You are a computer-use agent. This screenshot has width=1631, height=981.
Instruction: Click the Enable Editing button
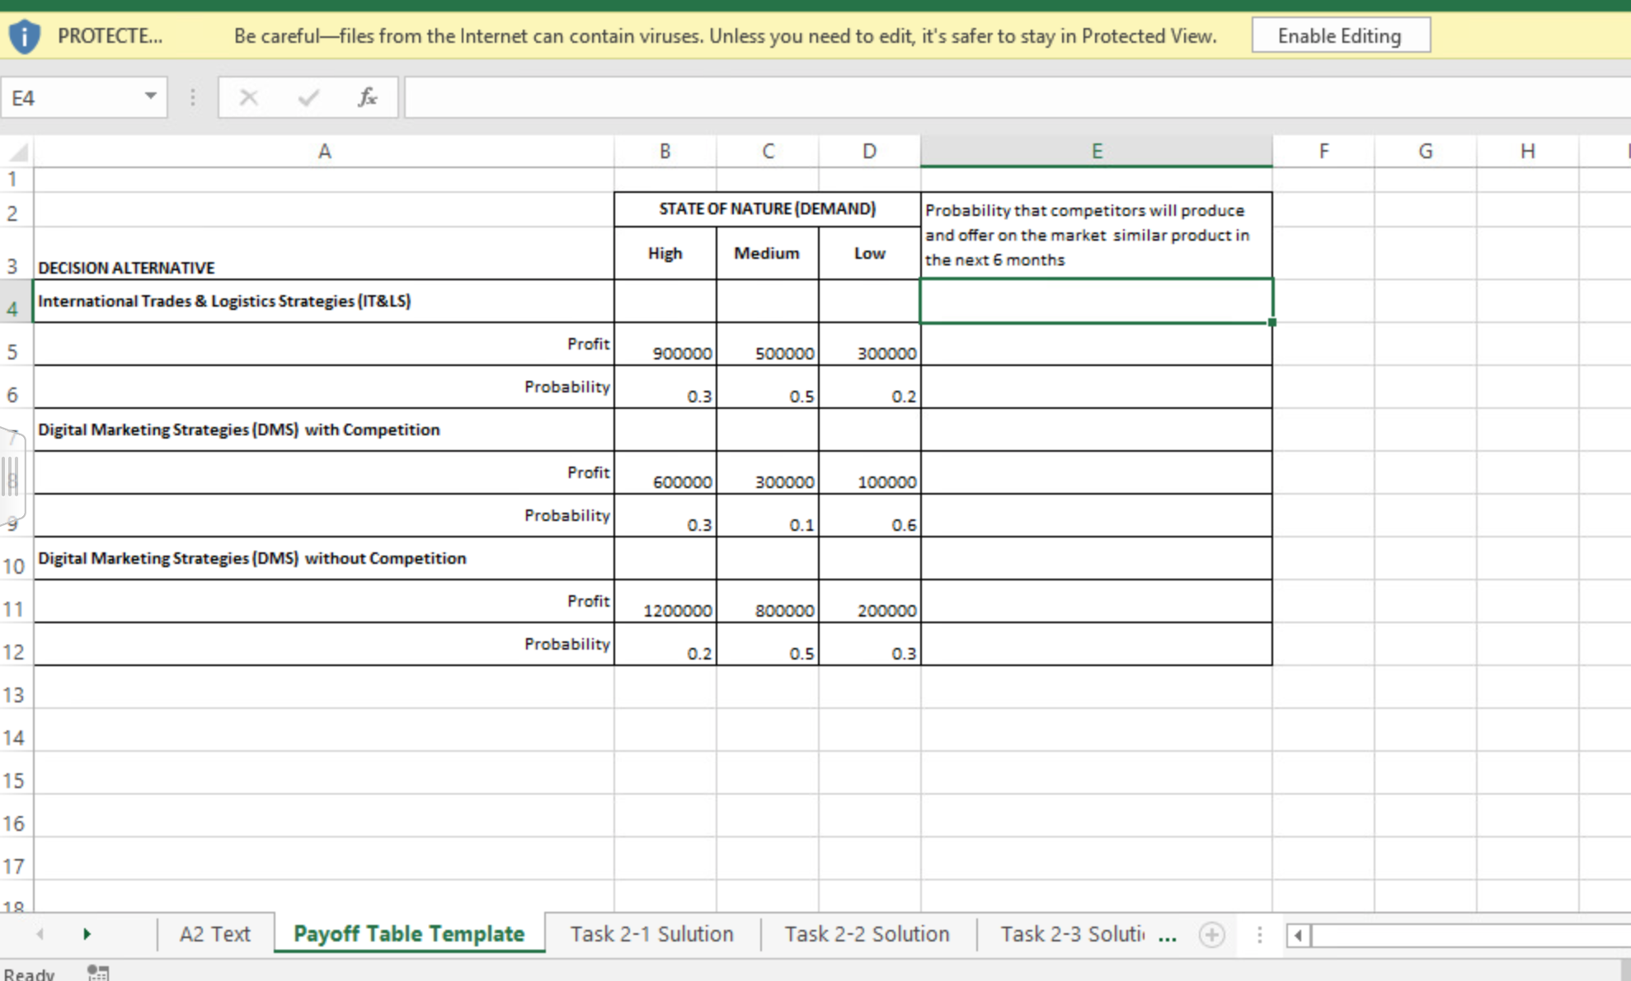click(1341, 36)
